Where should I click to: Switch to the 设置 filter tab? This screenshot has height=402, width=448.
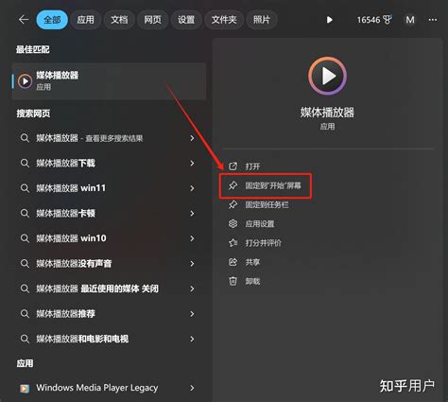[x=186, y=20]
